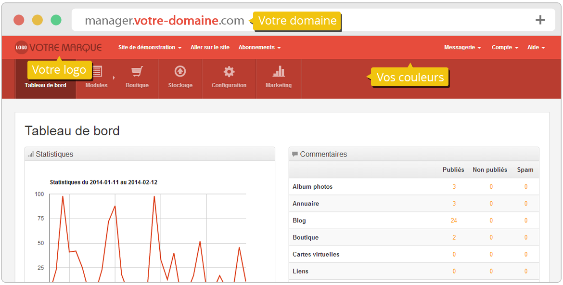Click the Spam column header
The width and height of the screenshot is (563, 285).
point(525,169)
